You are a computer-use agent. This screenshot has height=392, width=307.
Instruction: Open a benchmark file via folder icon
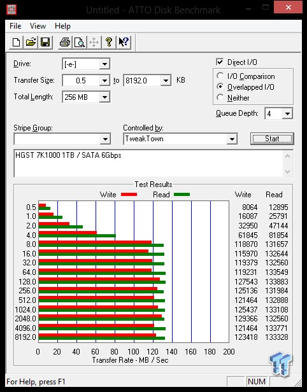coord(31,42)
